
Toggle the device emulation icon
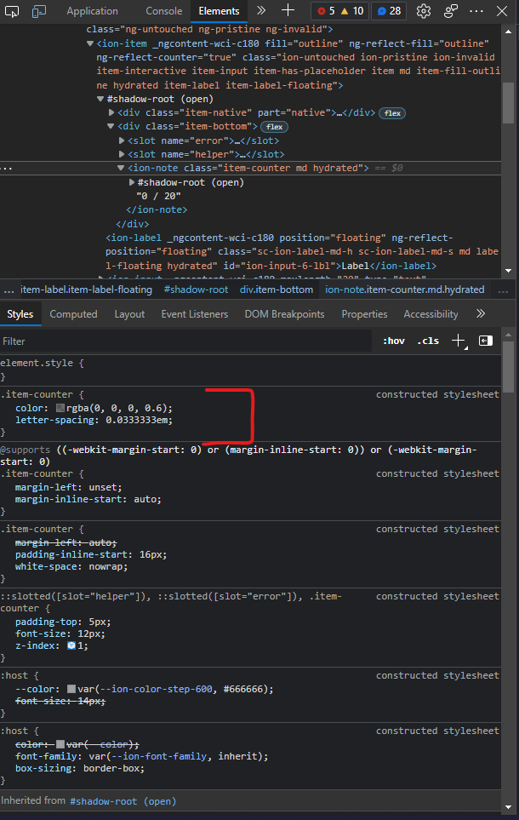[37, 11]
